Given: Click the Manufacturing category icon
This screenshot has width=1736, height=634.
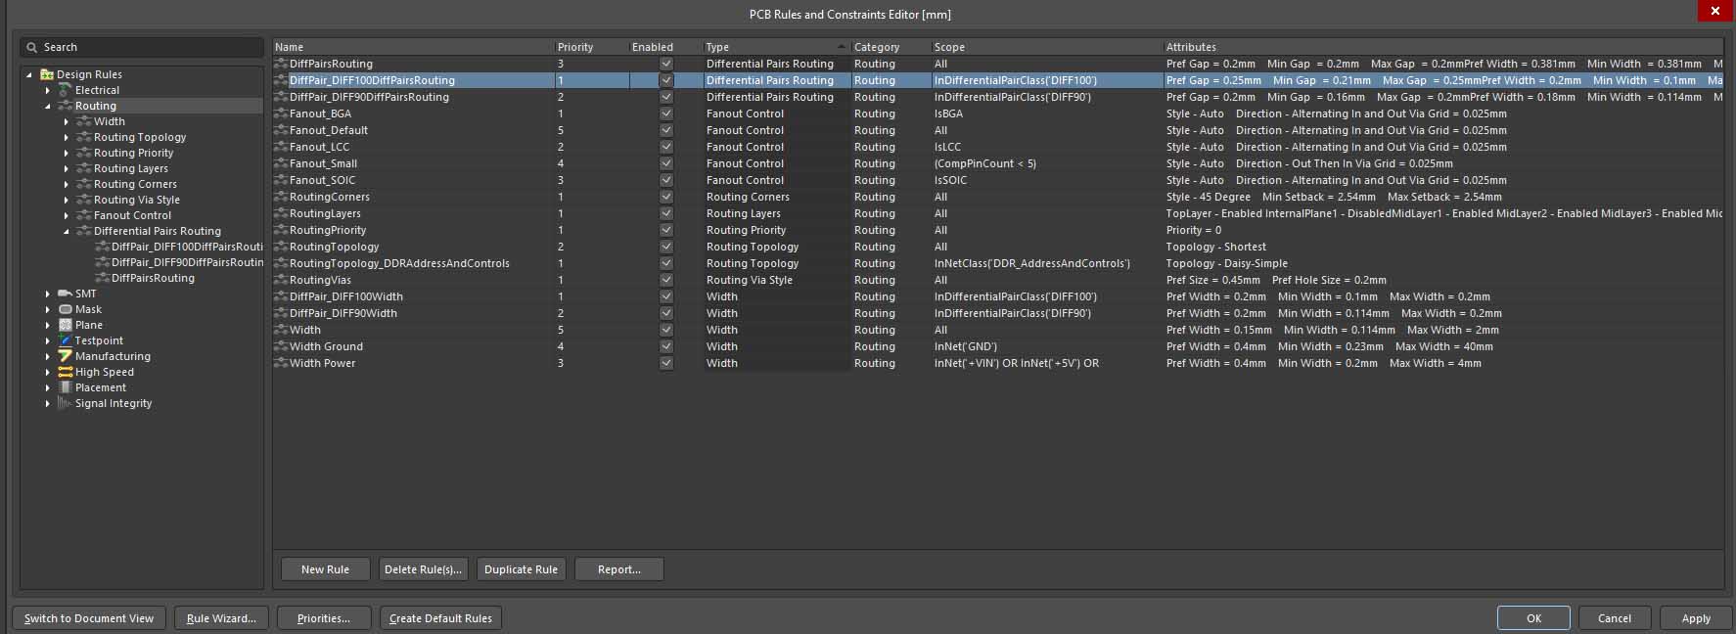Looking at the screenshot, I should (66, 356).
